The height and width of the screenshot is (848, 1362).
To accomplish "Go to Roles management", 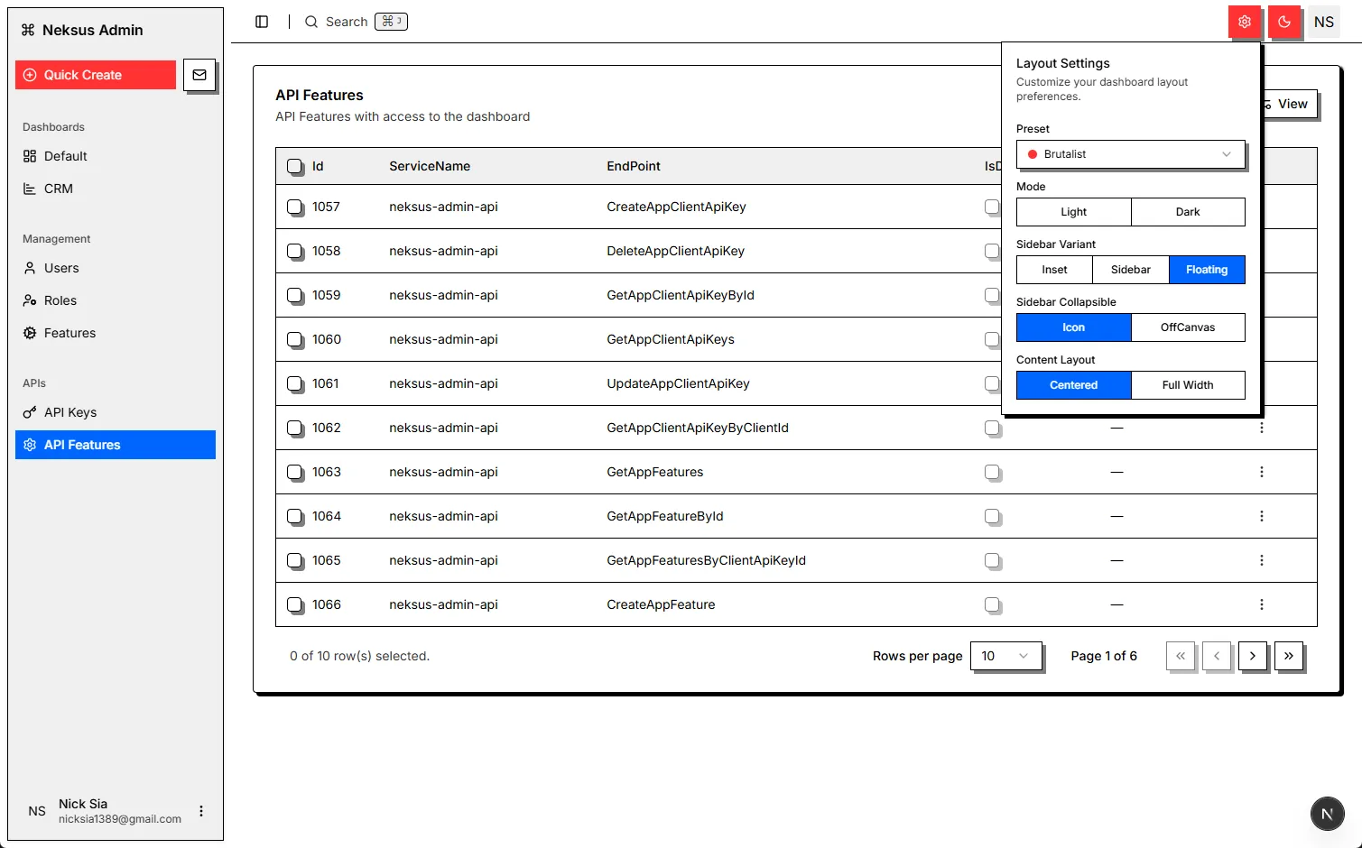I will [x=116, y=300].
